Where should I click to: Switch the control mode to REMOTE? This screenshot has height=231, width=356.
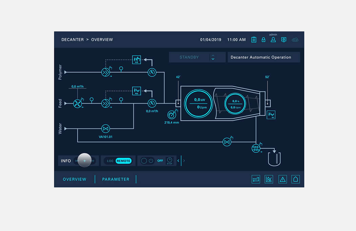click(123, 161)
